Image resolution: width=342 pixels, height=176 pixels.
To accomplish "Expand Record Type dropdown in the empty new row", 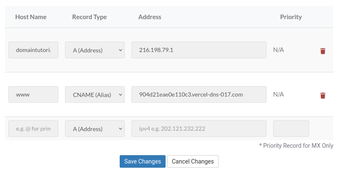I will click(95, 129).
